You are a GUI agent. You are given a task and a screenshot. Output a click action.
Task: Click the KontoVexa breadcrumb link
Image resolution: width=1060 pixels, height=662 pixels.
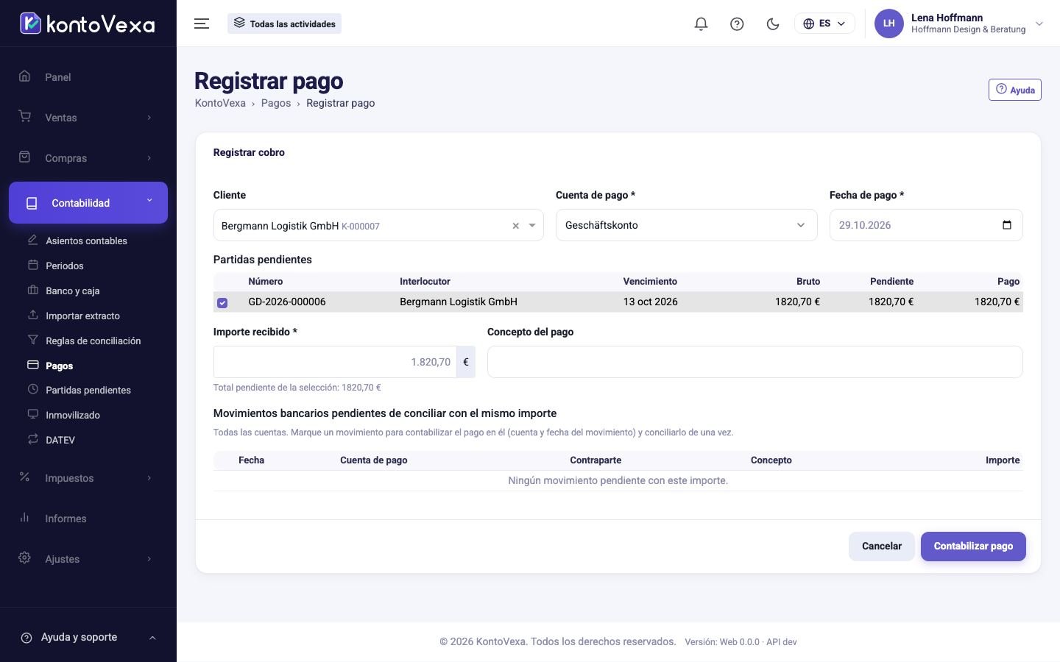click(219, 103)
